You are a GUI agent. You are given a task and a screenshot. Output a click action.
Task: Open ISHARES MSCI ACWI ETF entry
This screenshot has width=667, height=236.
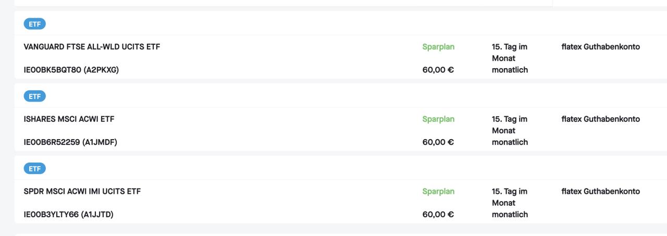click(x=69, y=119)
